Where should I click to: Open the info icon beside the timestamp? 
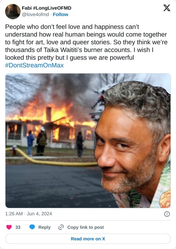(x=167, y=214)
